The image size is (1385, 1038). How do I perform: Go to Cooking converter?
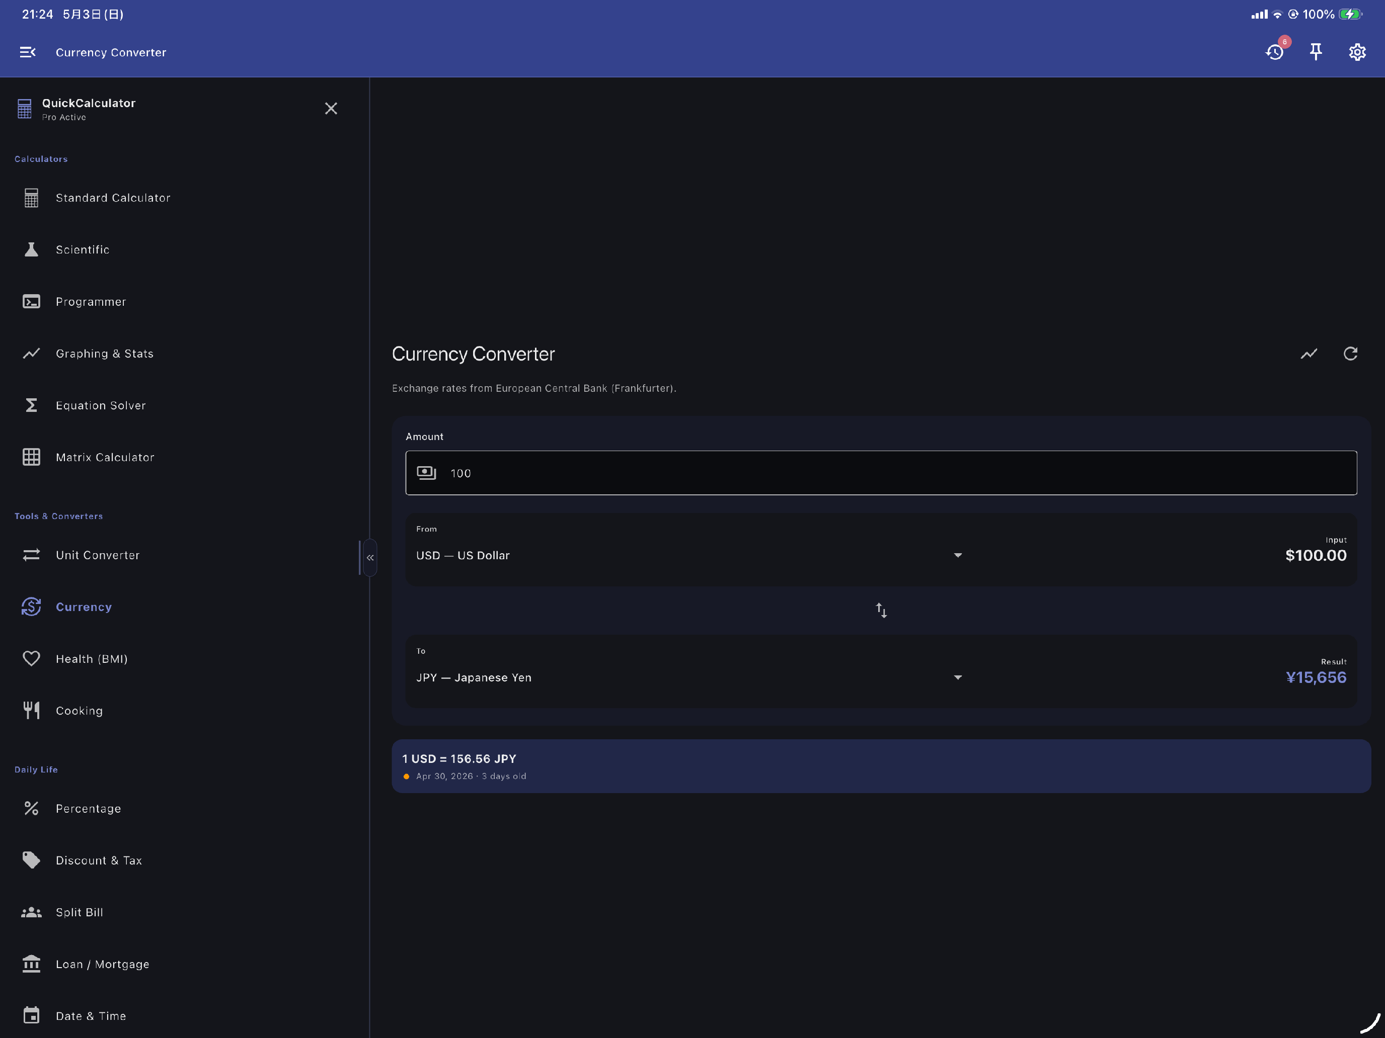(182, 711)
